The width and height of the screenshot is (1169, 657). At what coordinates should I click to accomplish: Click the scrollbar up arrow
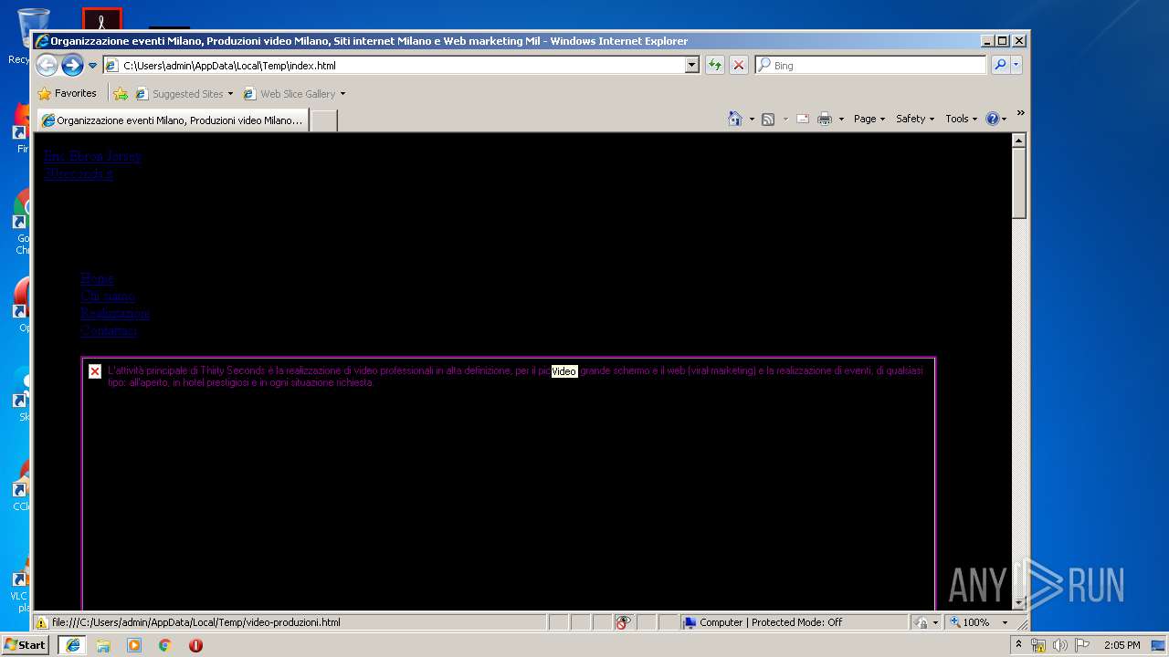click(1019, 141)
